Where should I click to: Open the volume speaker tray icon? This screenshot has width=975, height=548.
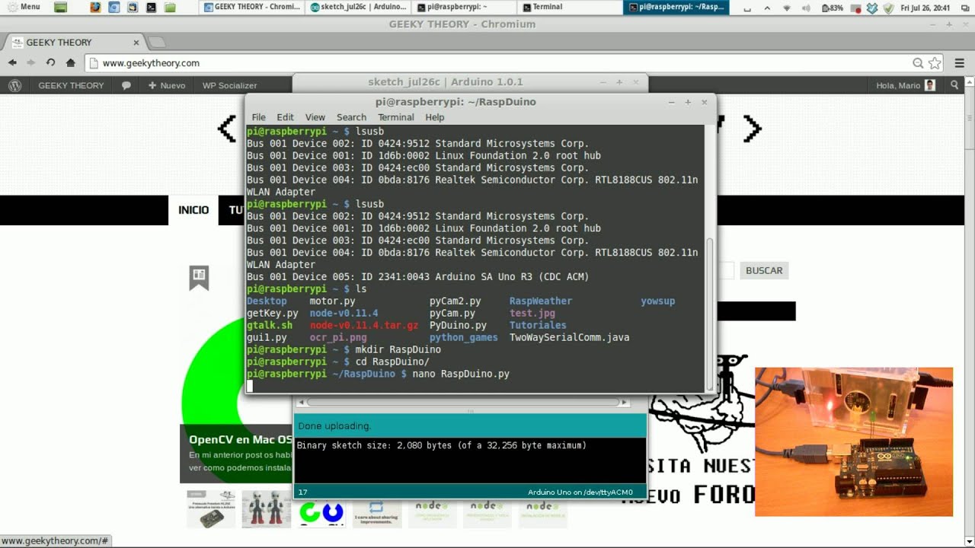pos(807,8)
